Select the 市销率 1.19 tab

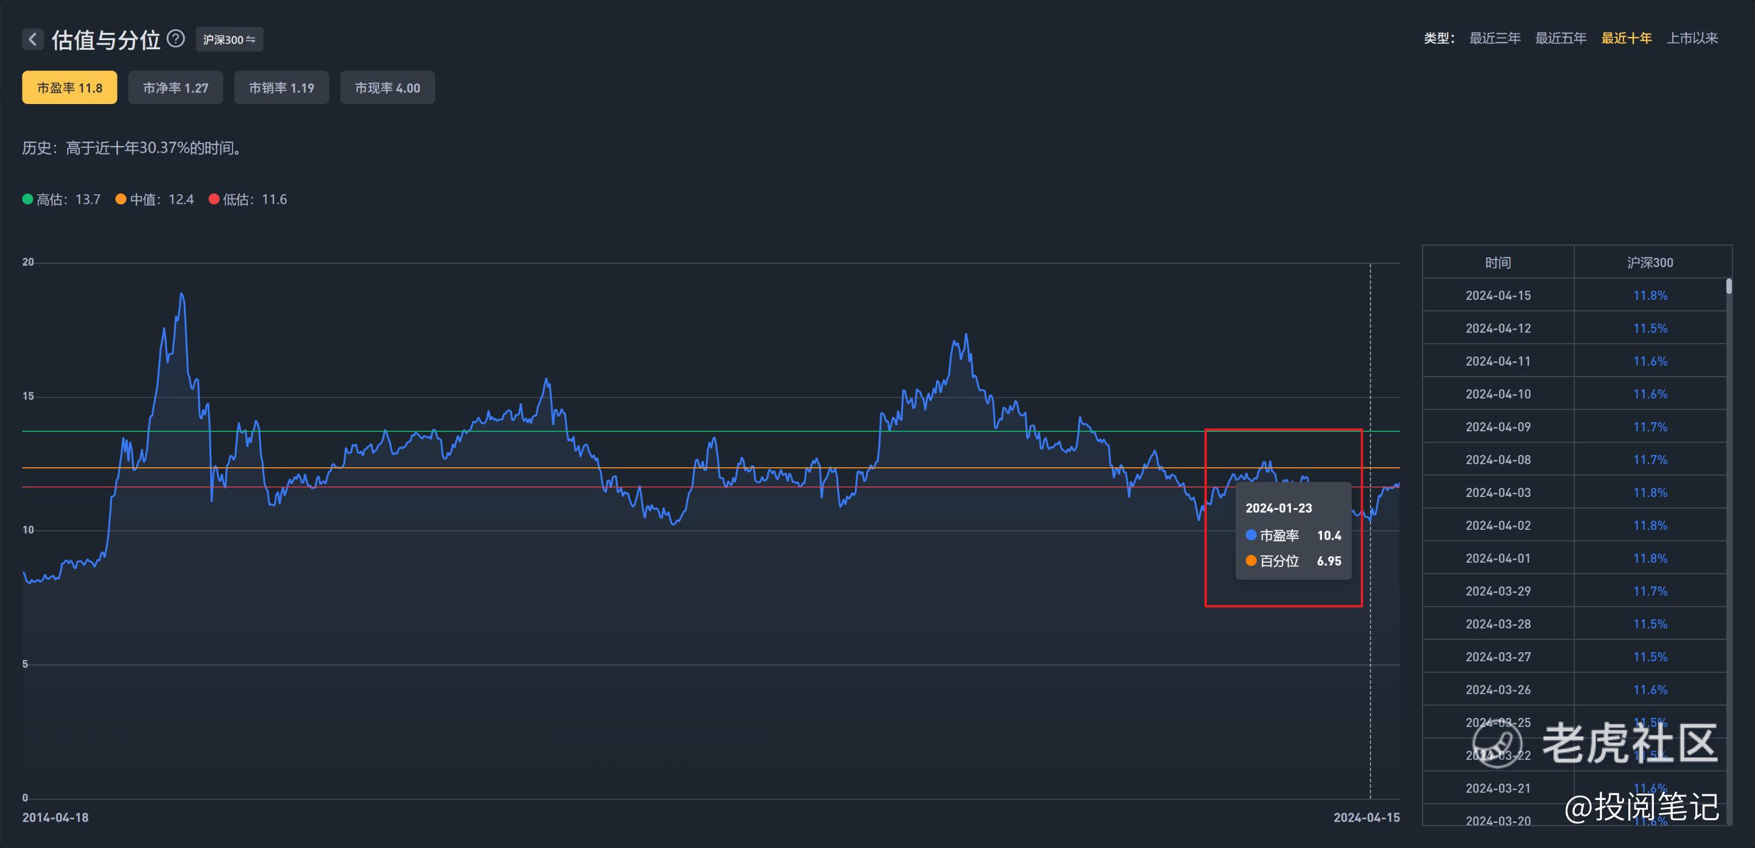pos(281,88)
